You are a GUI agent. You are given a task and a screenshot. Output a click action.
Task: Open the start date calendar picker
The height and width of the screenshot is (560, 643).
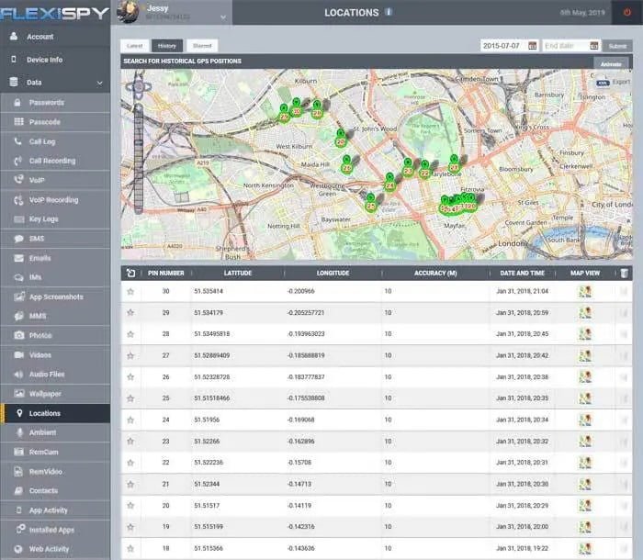(532, 46)
